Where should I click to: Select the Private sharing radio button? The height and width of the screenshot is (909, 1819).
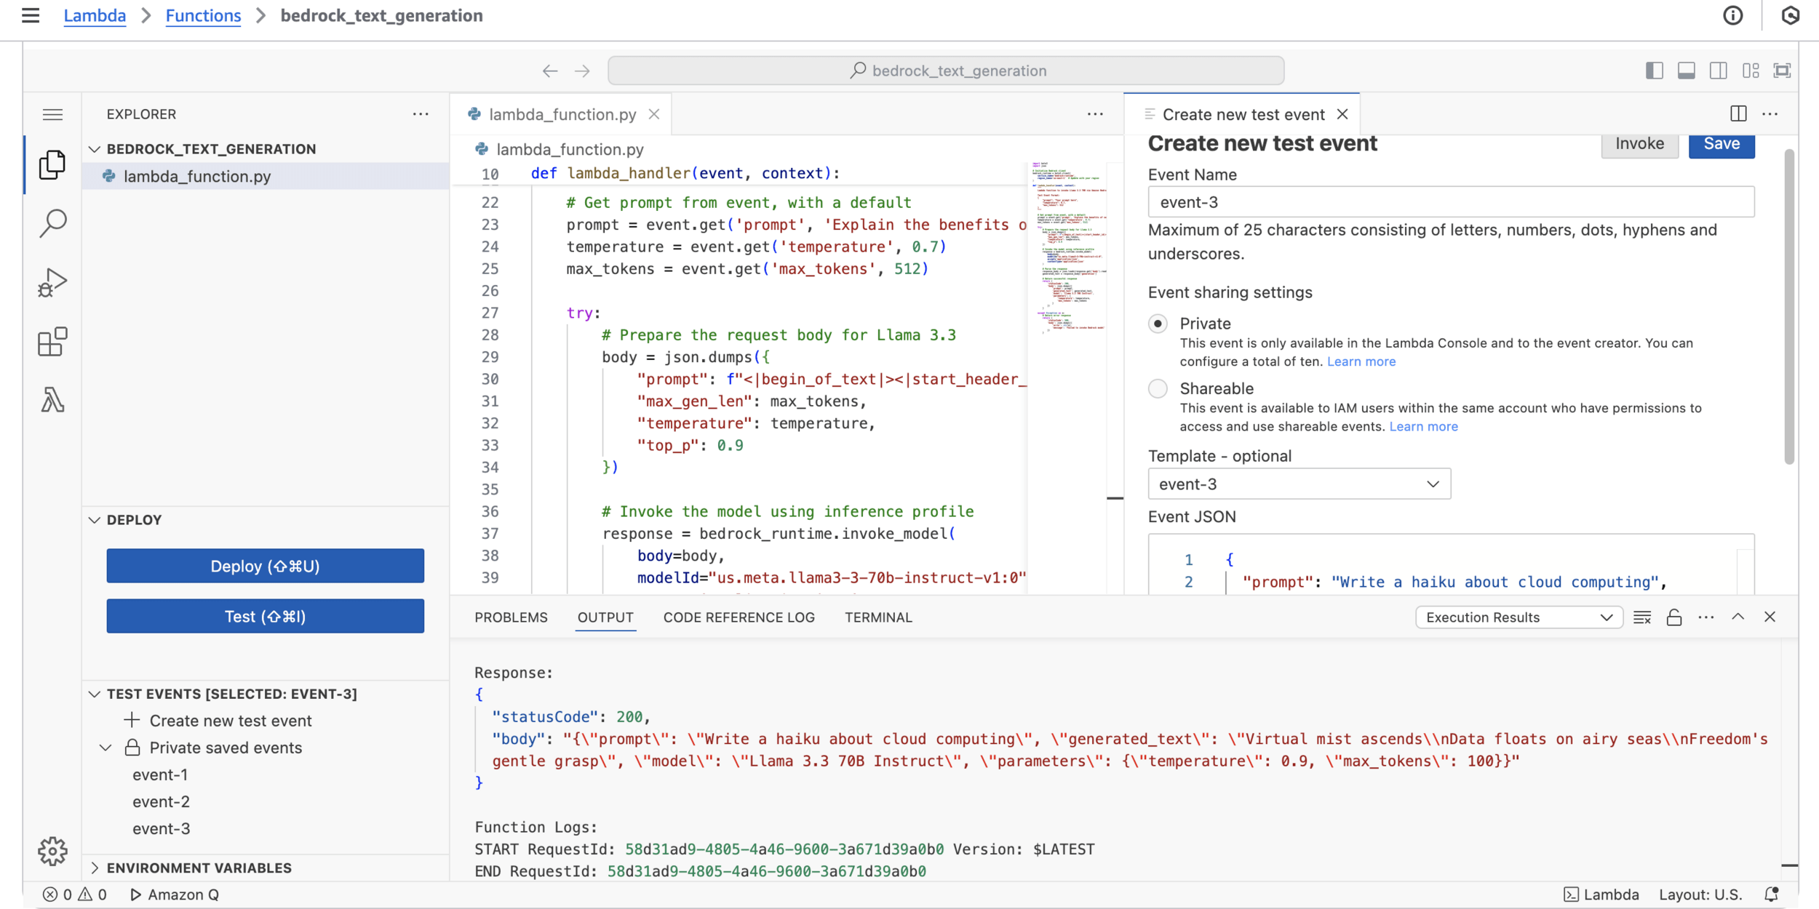pos(1158,324)
